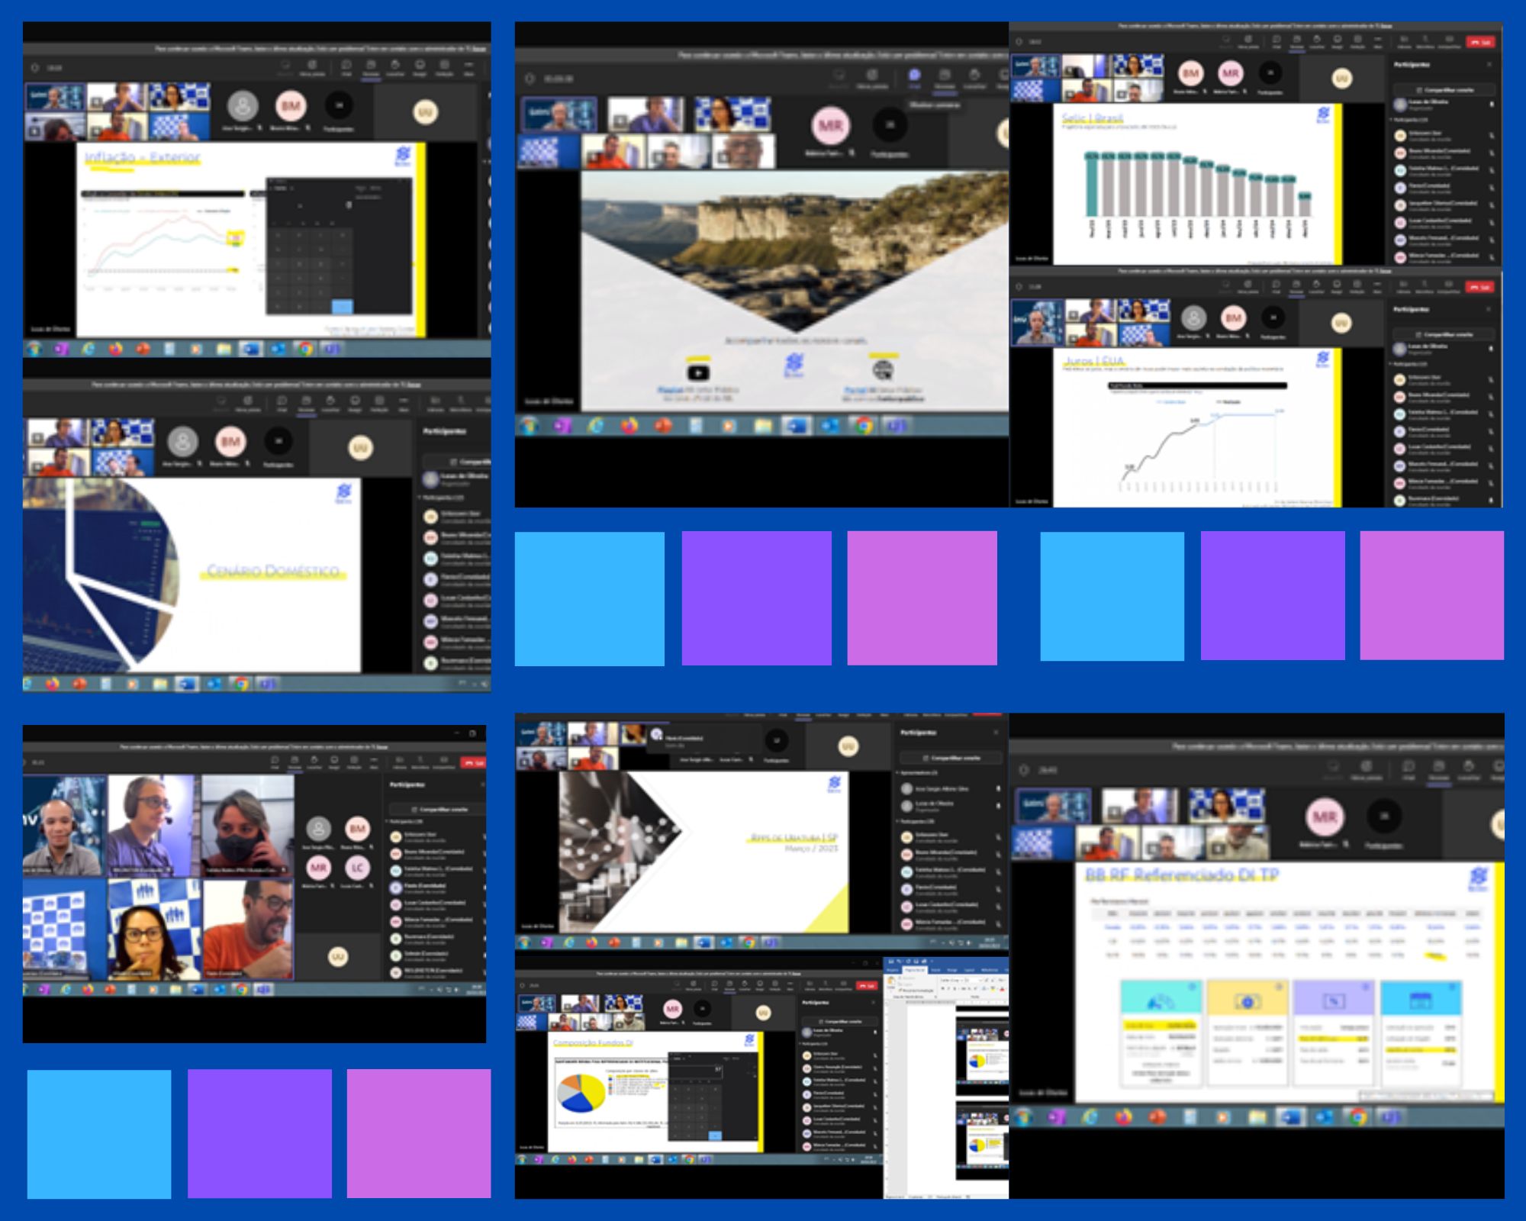Click the Selic | Brasil slide title
Screen dimensions: 1526x1221
click(x=1093, y=119)
